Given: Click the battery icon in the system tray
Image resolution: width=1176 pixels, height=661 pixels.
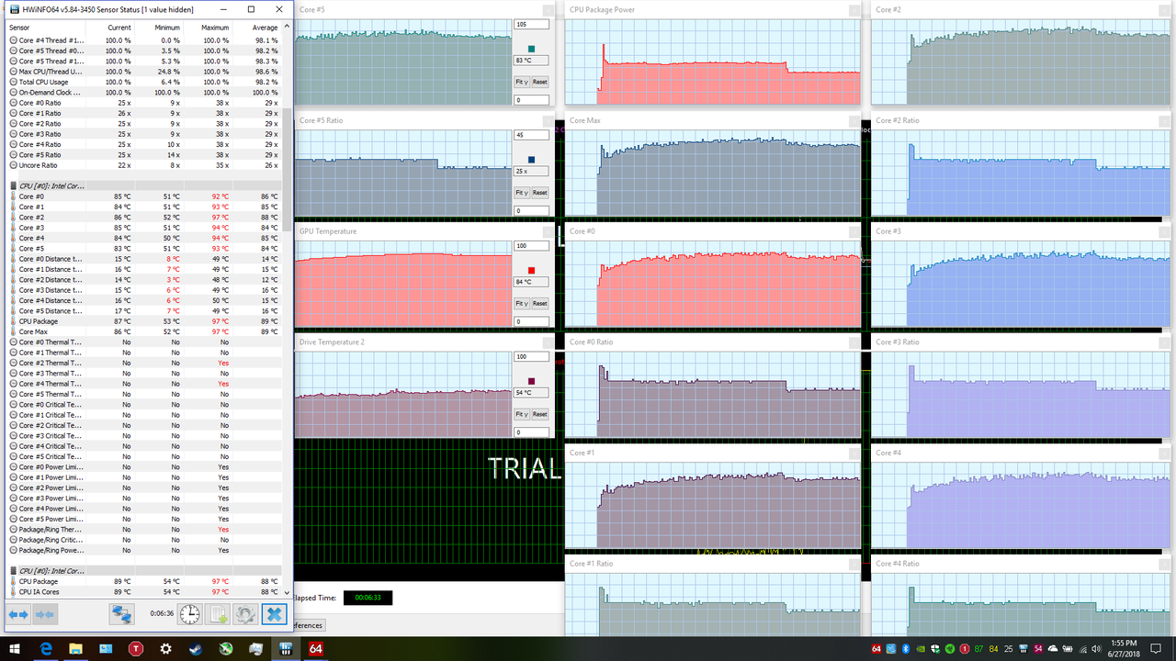Looking at the screenshot, I should pyautogui.click(x=1067, y=649).
